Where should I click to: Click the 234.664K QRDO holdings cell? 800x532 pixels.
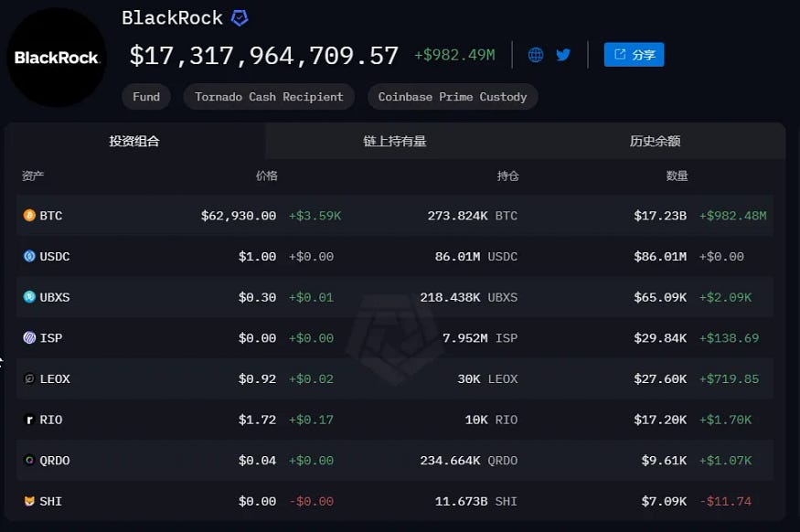pos(469,461)
